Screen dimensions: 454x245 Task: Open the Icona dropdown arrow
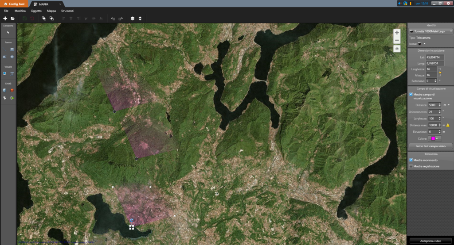coord(424,44)
